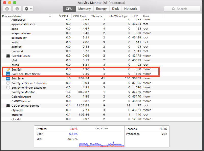Click the yellow minimize window button
This screenshot has width=204, height=151.
[10, 3]
